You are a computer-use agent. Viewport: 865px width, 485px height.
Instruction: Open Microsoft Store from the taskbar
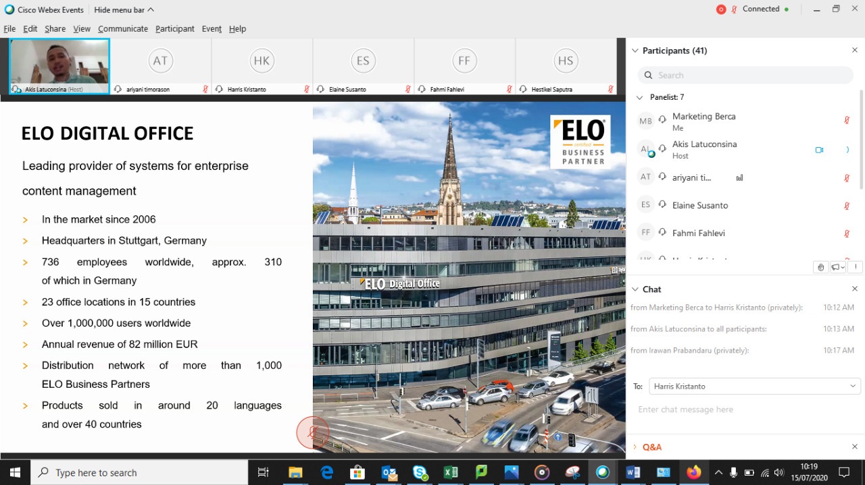click(357, 472)
